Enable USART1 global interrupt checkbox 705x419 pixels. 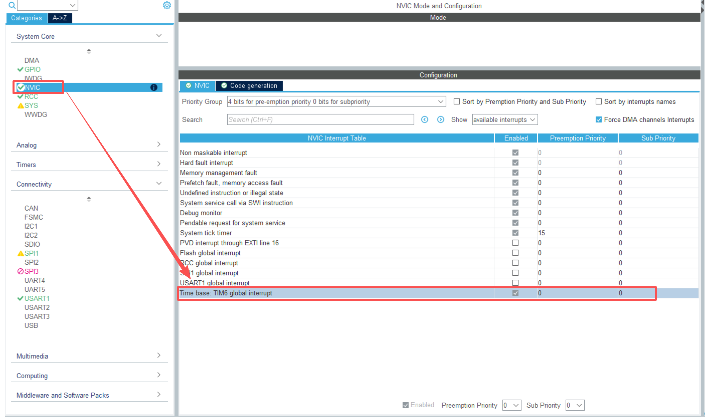click(515, 283)
